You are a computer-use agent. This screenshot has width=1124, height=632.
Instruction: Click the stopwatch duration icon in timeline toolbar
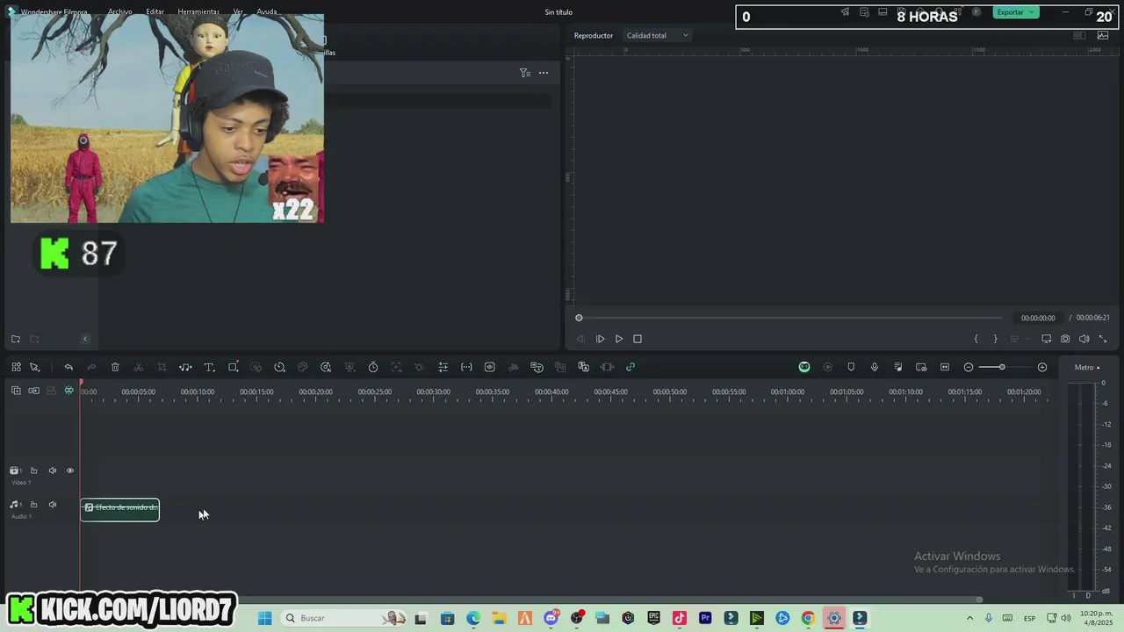pos(373,367)
